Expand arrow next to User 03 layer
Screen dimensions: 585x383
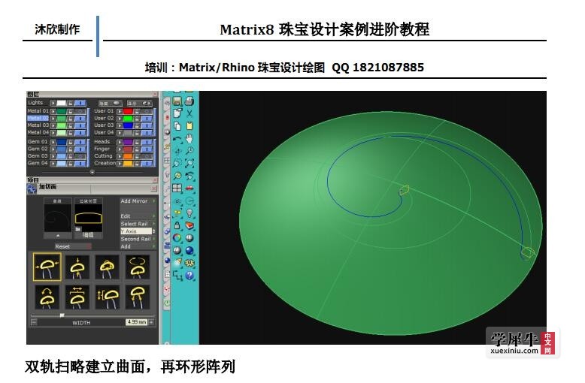(x=120, y=125)
